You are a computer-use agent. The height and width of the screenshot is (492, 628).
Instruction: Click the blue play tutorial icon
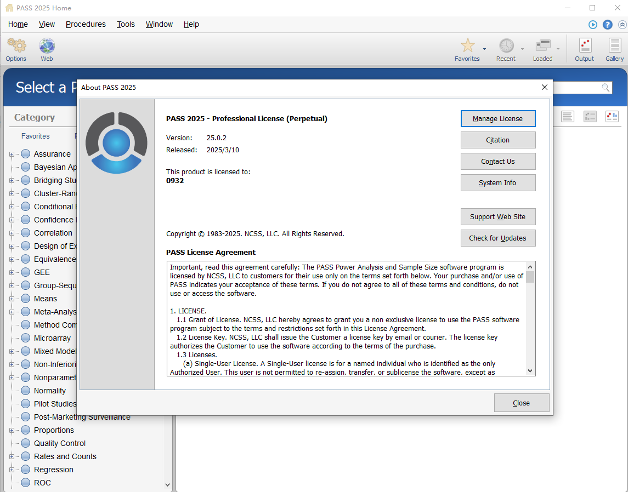click(x=593, y=25)
